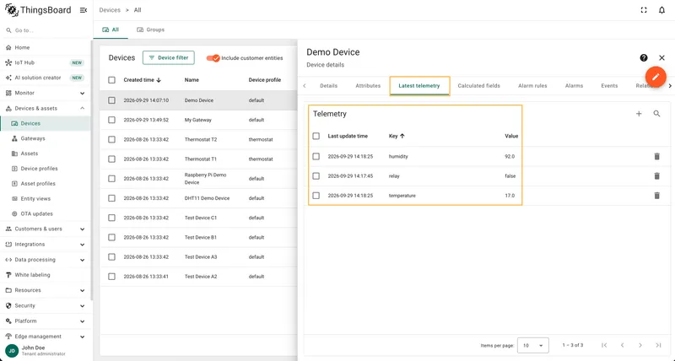Check the Demo Device row checkbox
The height and width of the screenshot is (361, 675).
click(112, 100)
